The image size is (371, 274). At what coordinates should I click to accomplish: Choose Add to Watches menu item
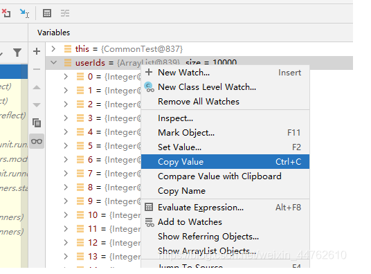(x=225, y=222)
